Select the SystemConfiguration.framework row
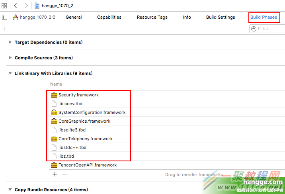Viewport: 285px width, 194px height. click(x=167, y=112)
